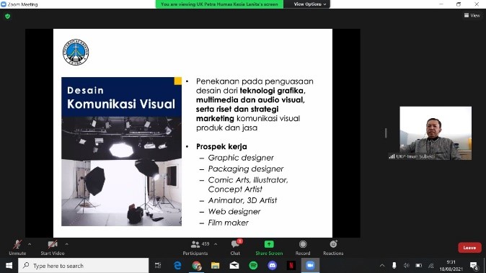Screen dimensions: 486x273
Task: Open Google Chrome from the taskbar
Action: [x=197, y=266]
